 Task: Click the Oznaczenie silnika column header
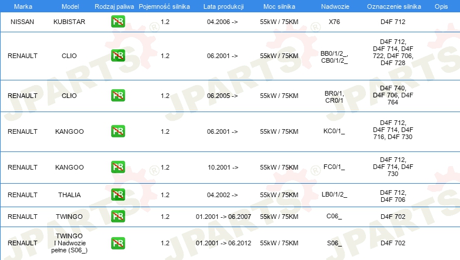pyautogui.click(x=394, y=6)
